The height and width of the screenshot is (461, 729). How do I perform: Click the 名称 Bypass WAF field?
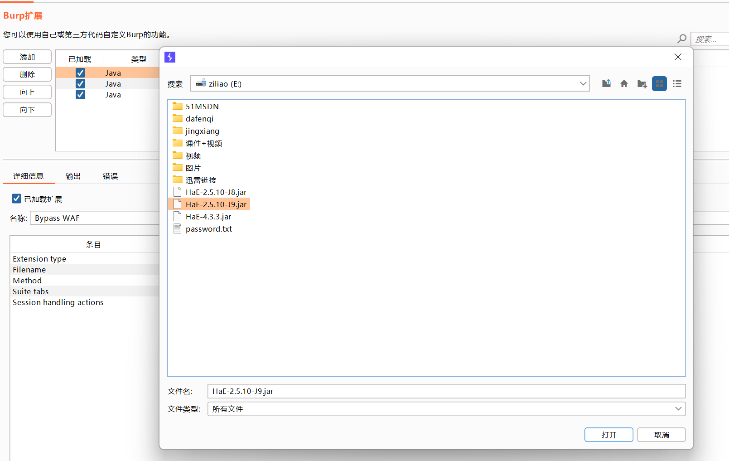click(x=95, y=218)
